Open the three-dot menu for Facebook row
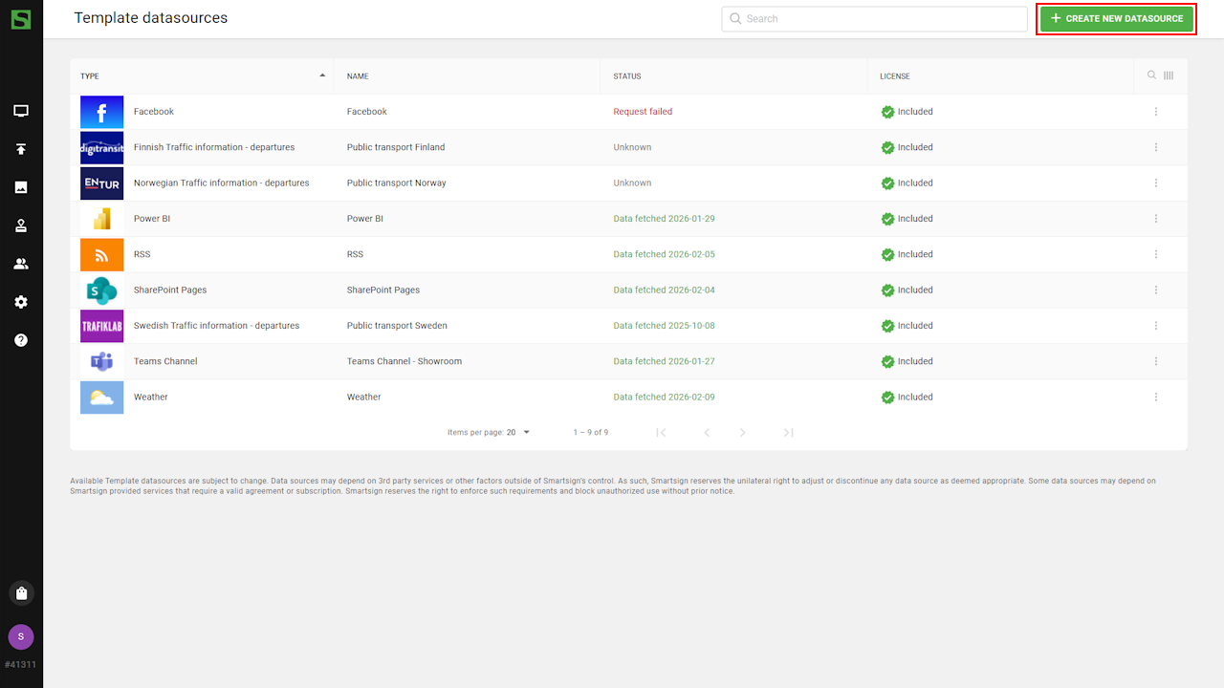The height and width of the screenshot is (688, 1224). (1156, 112)
